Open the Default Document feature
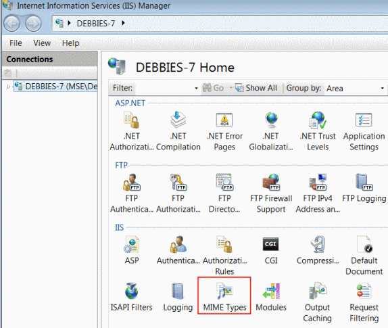 [364, 256]
